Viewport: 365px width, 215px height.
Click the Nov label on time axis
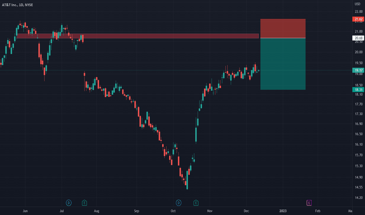point(210,211)
